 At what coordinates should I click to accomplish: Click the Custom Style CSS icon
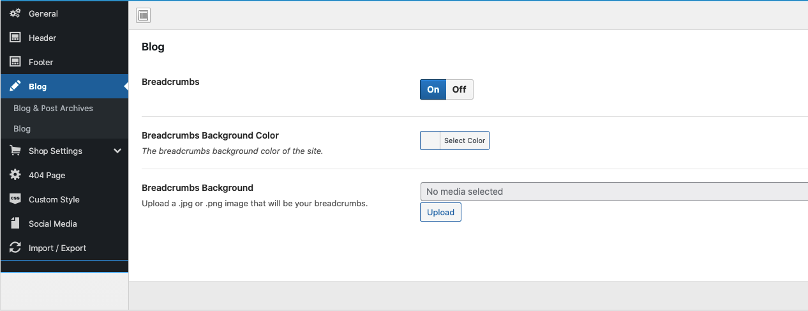[15, 199]
